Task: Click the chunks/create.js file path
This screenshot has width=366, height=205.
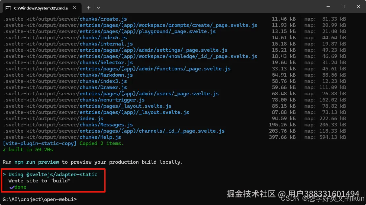Action: (103, 19)
